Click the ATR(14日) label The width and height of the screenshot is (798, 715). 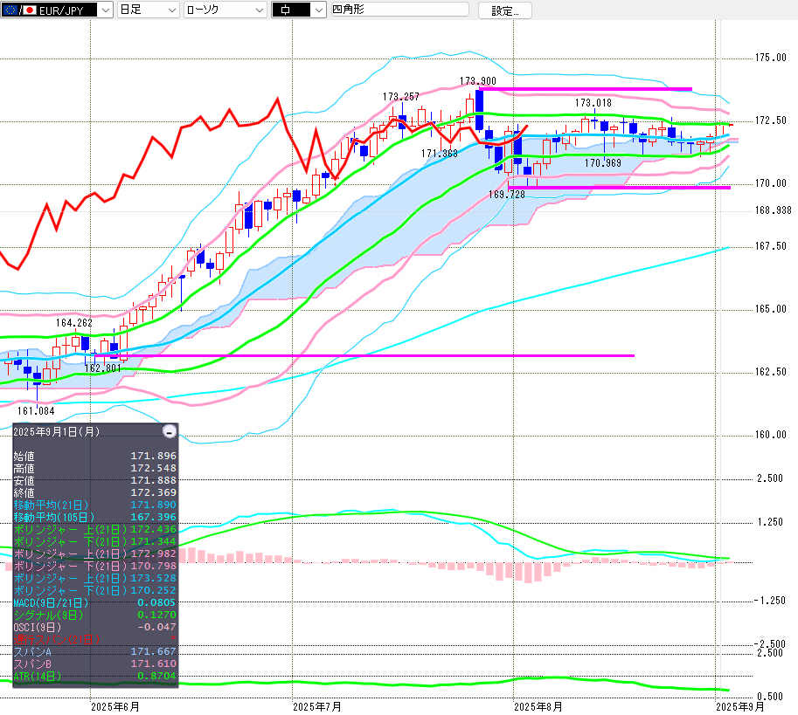(x=38, y=676)
